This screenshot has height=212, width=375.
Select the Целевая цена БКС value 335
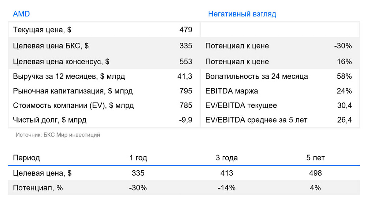186,46
